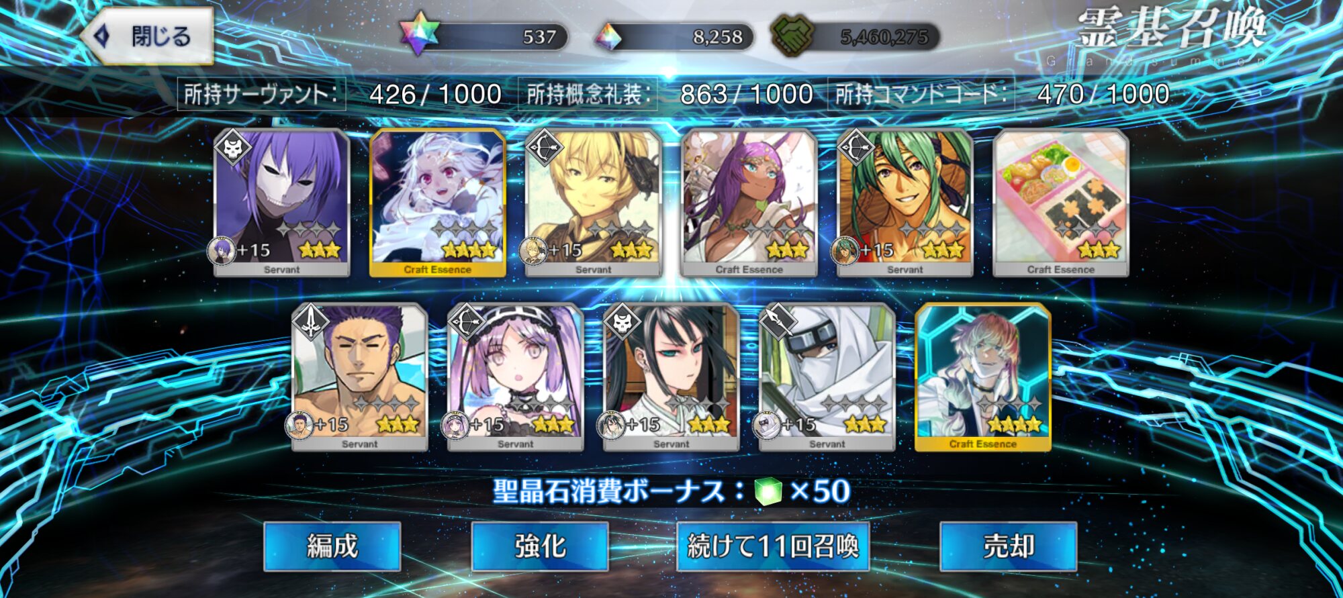Viewport: 1343px width, 598px height.
Task: Select the purple twin-tail Archer servant card
Action: (516, 377)
